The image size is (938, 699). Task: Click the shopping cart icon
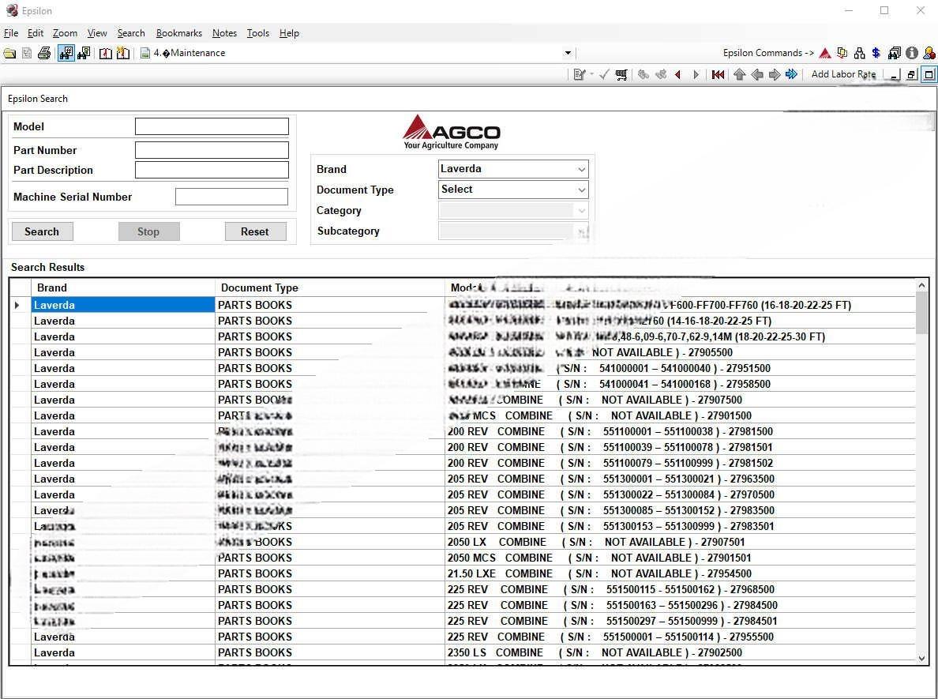tap(621, 74)
